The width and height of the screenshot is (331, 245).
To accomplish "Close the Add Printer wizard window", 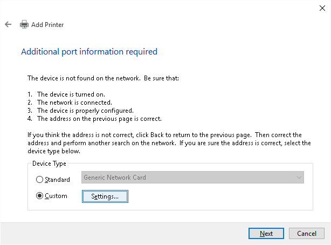I will click(322, 8).
